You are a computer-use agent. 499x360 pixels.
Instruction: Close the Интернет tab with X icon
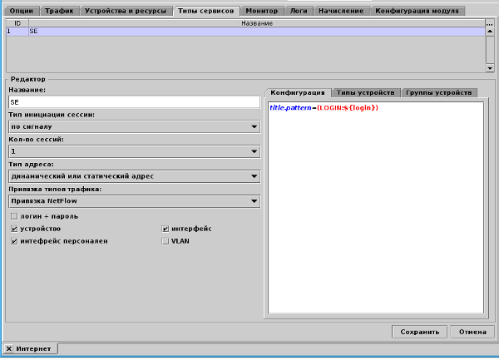click(9, 348)
